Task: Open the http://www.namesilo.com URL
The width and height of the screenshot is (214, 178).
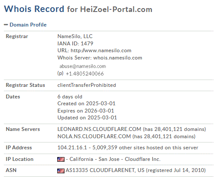Action: pos(101,50)
